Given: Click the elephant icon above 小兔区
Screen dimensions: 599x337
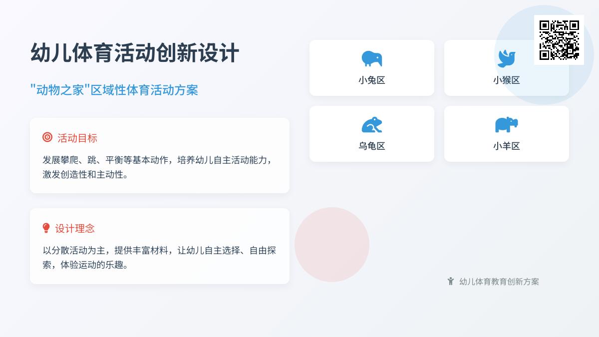Looking at the screenshot, I should pos(372,59).
